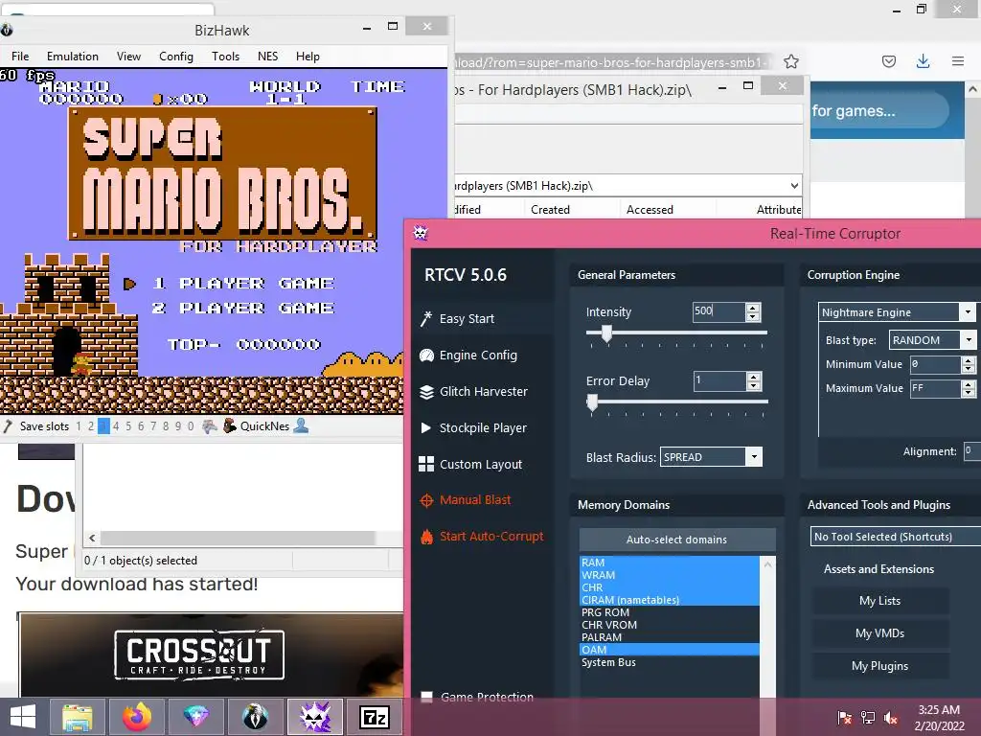
Task: Click the Action Center flag tray icon
Action: [845, 717]
